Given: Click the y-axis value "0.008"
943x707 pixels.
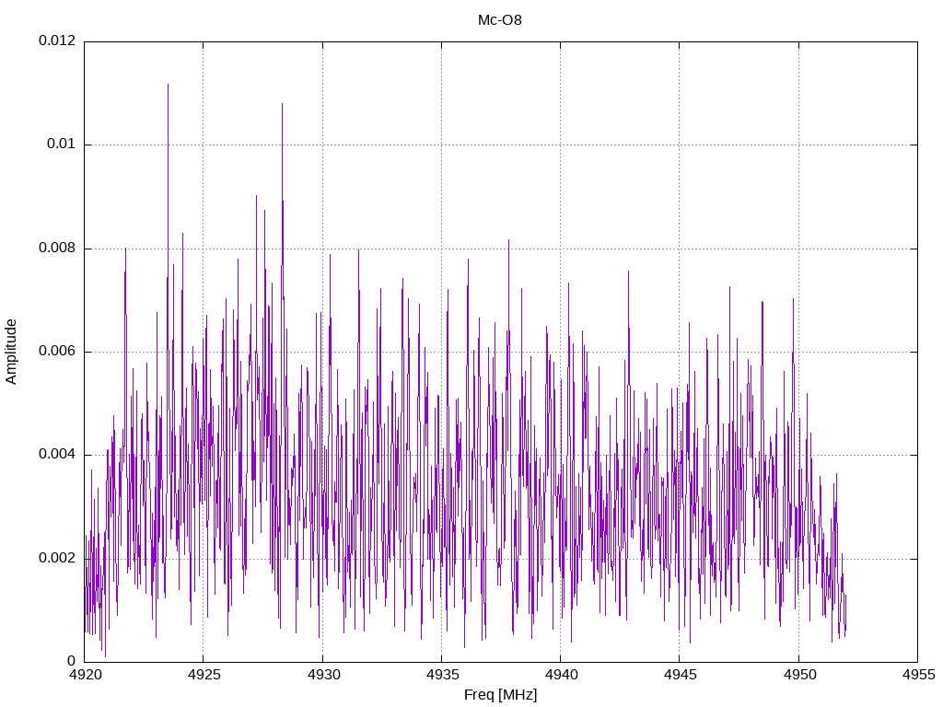Looking at the screenshot, I should (57, 249).
